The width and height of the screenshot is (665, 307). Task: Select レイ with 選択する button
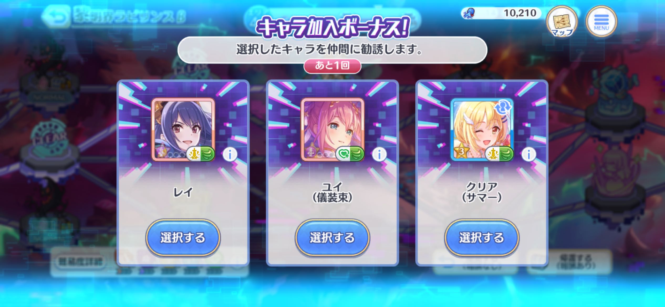[x=183, y=238]
